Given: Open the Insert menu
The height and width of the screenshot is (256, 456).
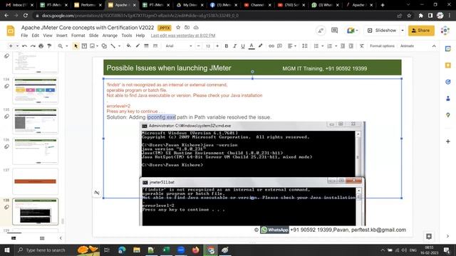Looking at the screenshot, I should coord(62,36).
